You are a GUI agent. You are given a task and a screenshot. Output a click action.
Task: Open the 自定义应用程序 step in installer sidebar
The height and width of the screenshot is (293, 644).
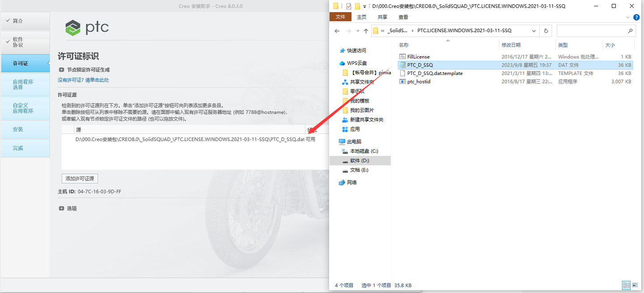pyautogui.click(x=25, y=108)
